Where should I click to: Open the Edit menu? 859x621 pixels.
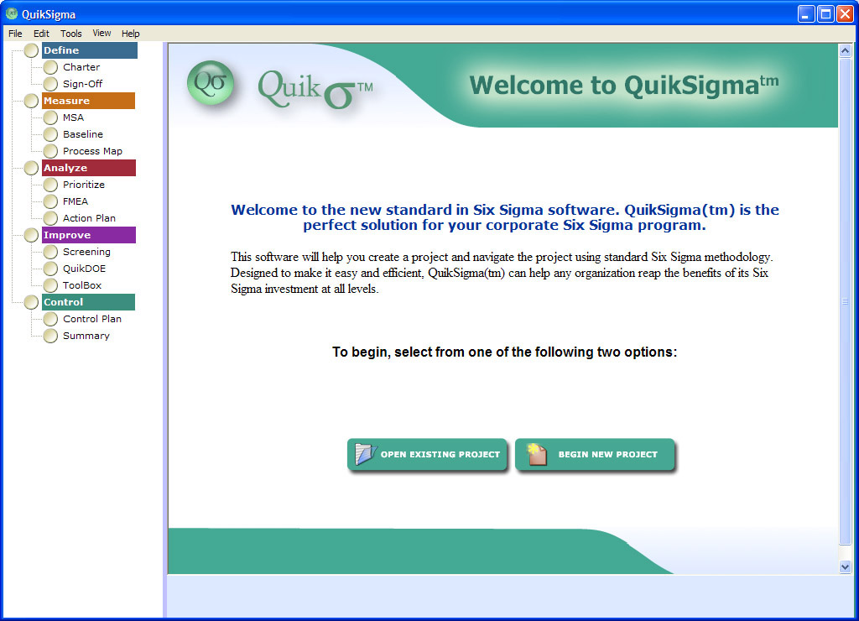coord(41,34)
